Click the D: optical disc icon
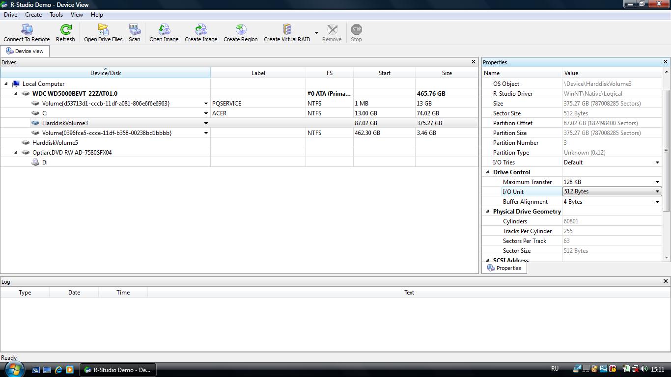Image resolution: width=671 pixels, height=377 pixels. 35,162
